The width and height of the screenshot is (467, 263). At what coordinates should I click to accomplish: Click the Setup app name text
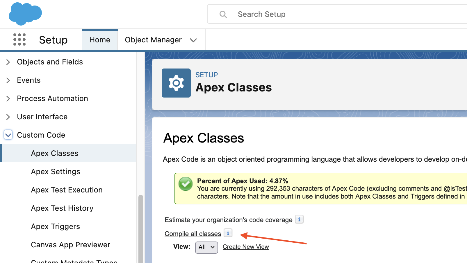(x=53, y=40)
